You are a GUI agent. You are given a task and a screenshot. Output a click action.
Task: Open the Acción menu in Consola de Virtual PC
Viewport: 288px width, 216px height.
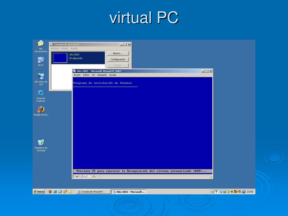[65, 48]
